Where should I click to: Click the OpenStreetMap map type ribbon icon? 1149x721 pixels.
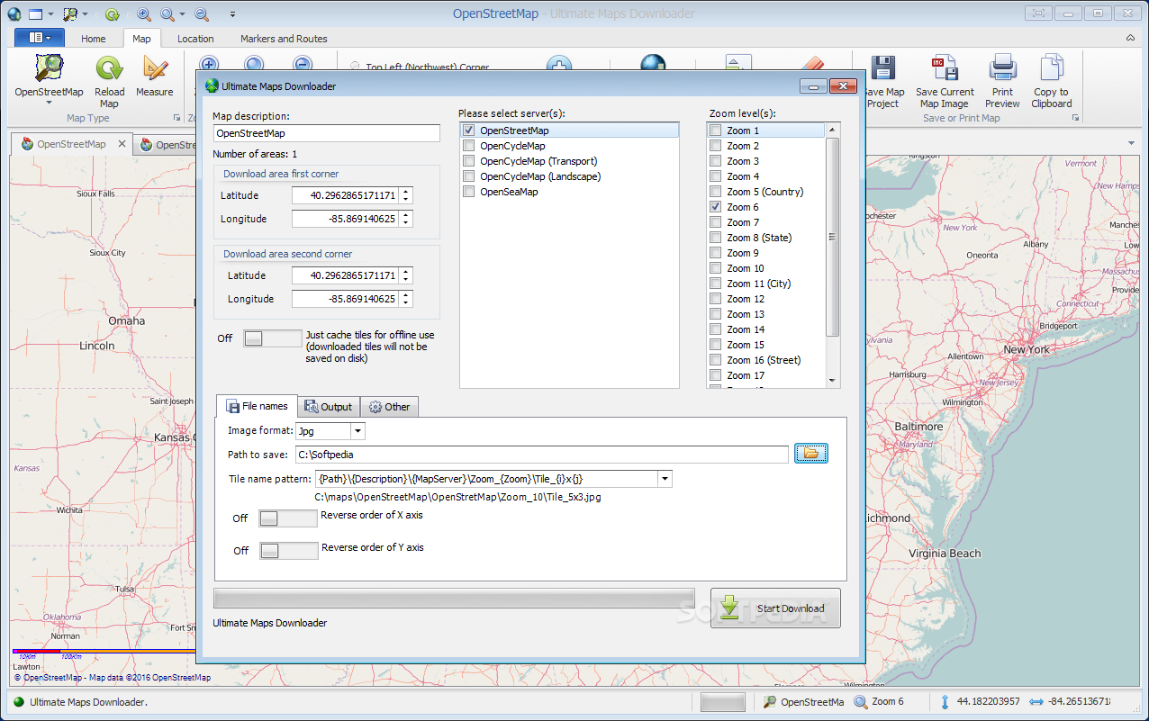point(49,69)
